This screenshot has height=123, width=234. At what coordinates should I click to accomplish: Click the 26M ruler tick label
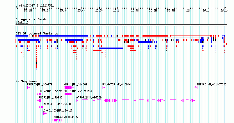pyautogui.click(x=189, y=11)
